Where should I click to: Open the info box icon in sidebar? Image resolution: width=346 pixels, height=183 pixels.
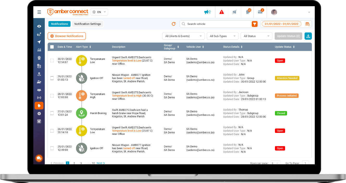(39, 121)
